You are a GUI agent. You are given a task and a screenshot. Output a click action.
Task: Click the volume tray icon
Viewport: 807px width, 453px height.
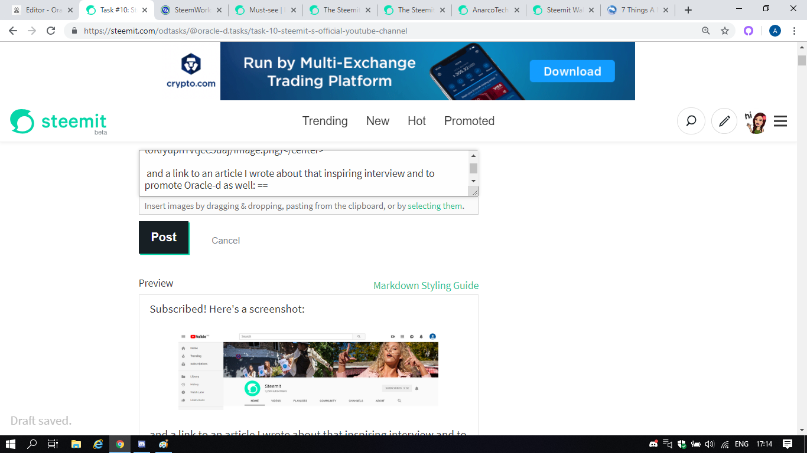point(710,444)
